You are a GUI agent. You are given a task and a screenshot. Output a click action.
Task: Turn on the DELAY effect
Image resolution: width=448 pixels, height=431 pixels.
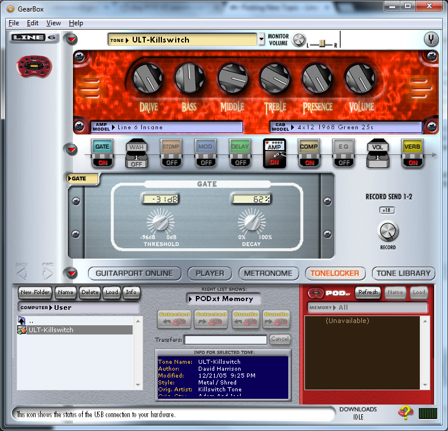(x=240, y=162)
